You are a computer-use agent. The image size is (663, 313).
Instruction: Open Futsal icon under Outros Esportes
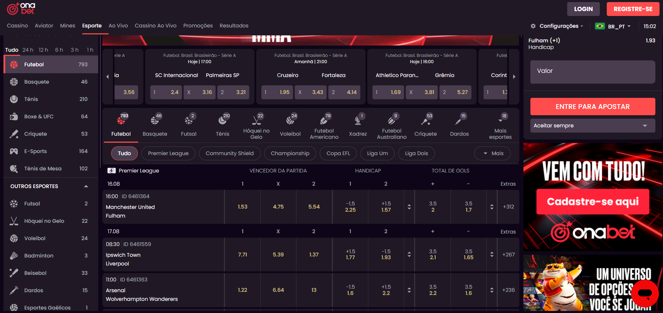tap(14, 204)
